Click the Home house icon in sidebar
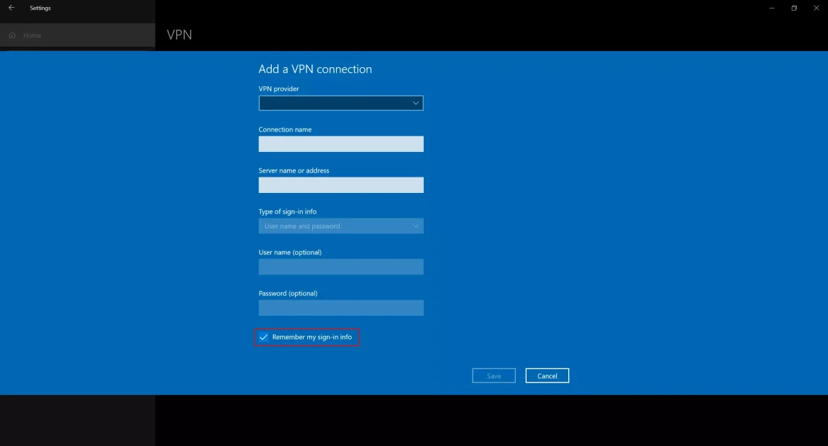Image resolution: width=828 pixels, height=446 pixels. (x=12, y=35)
